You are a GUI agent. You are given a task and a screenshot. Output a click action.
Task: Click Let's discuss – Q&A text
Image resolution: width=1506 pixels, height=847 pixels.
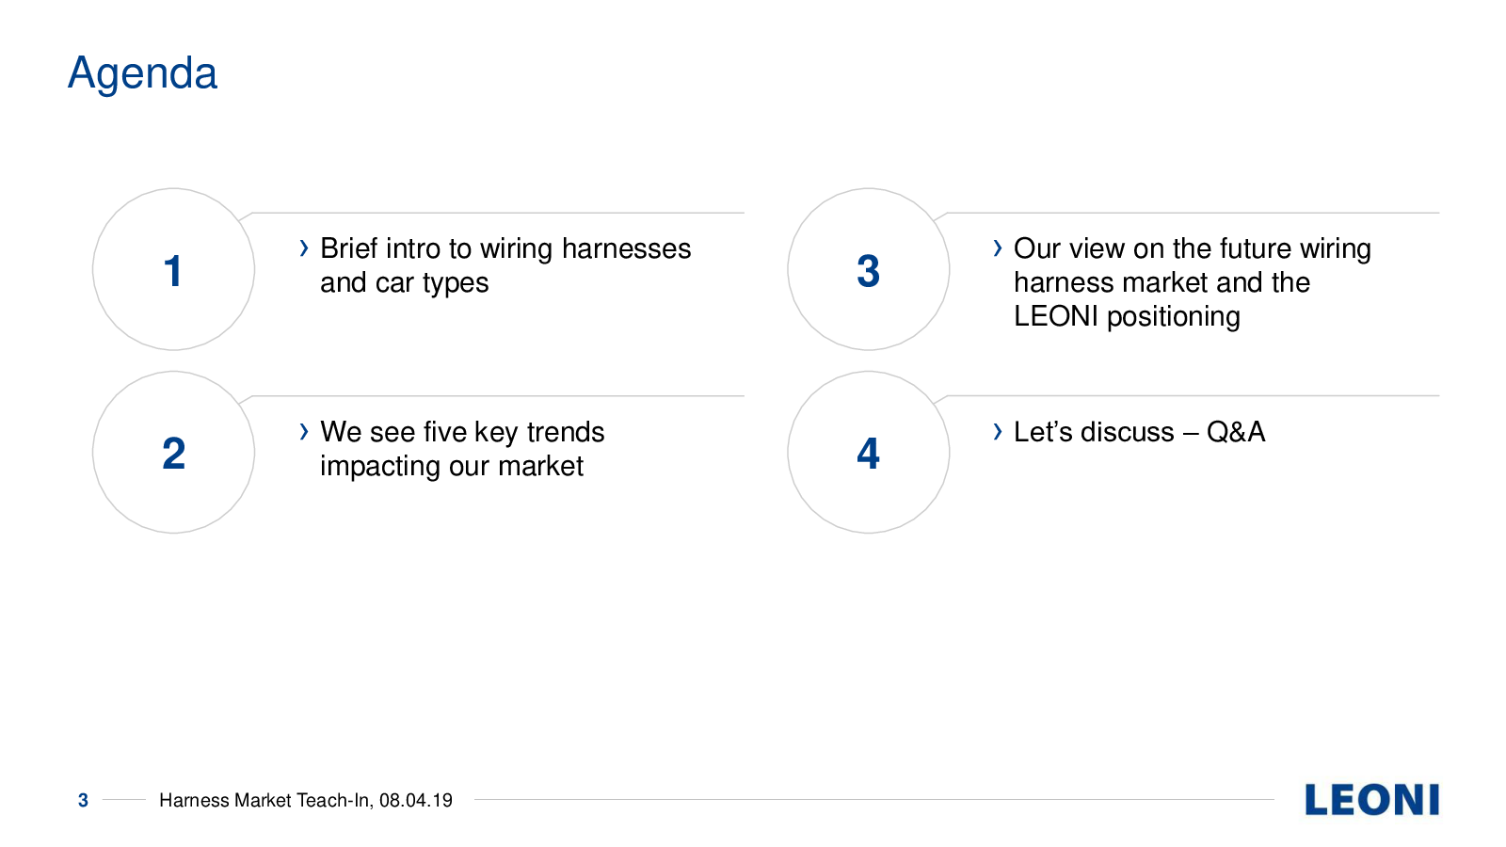point(1139,432)
